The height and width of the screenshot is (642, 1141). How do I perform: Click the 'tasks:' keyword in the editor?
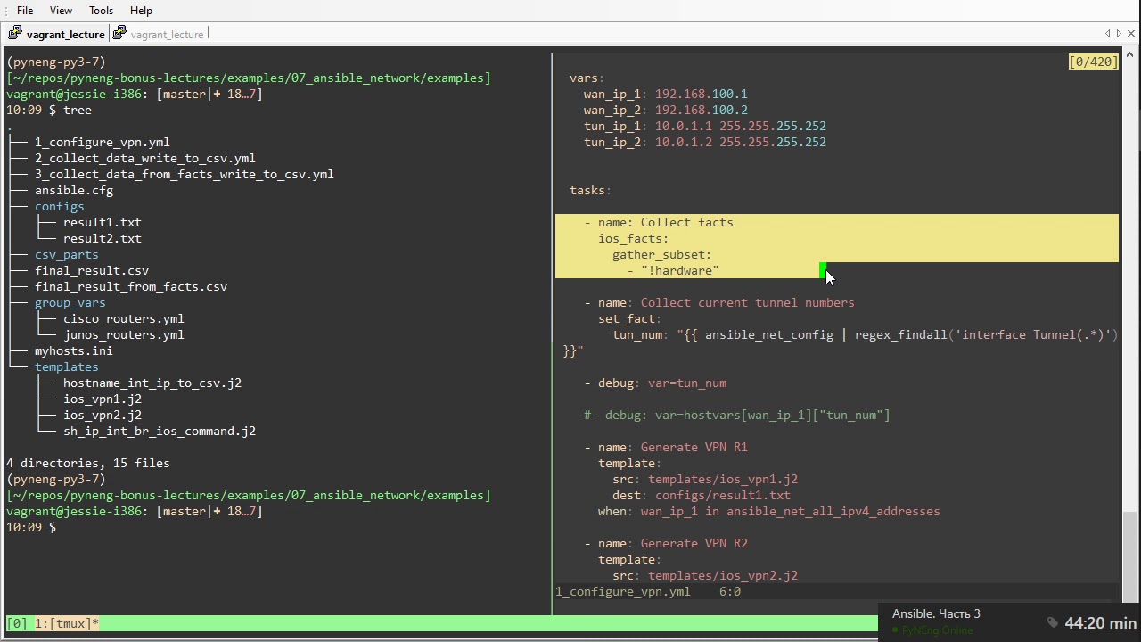[x=590, y=190]
